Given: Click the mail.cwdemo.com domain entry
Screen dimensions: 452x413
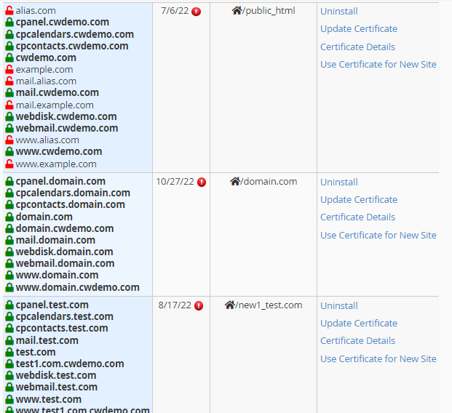Looking at the screenshot, I should point(57,93).
